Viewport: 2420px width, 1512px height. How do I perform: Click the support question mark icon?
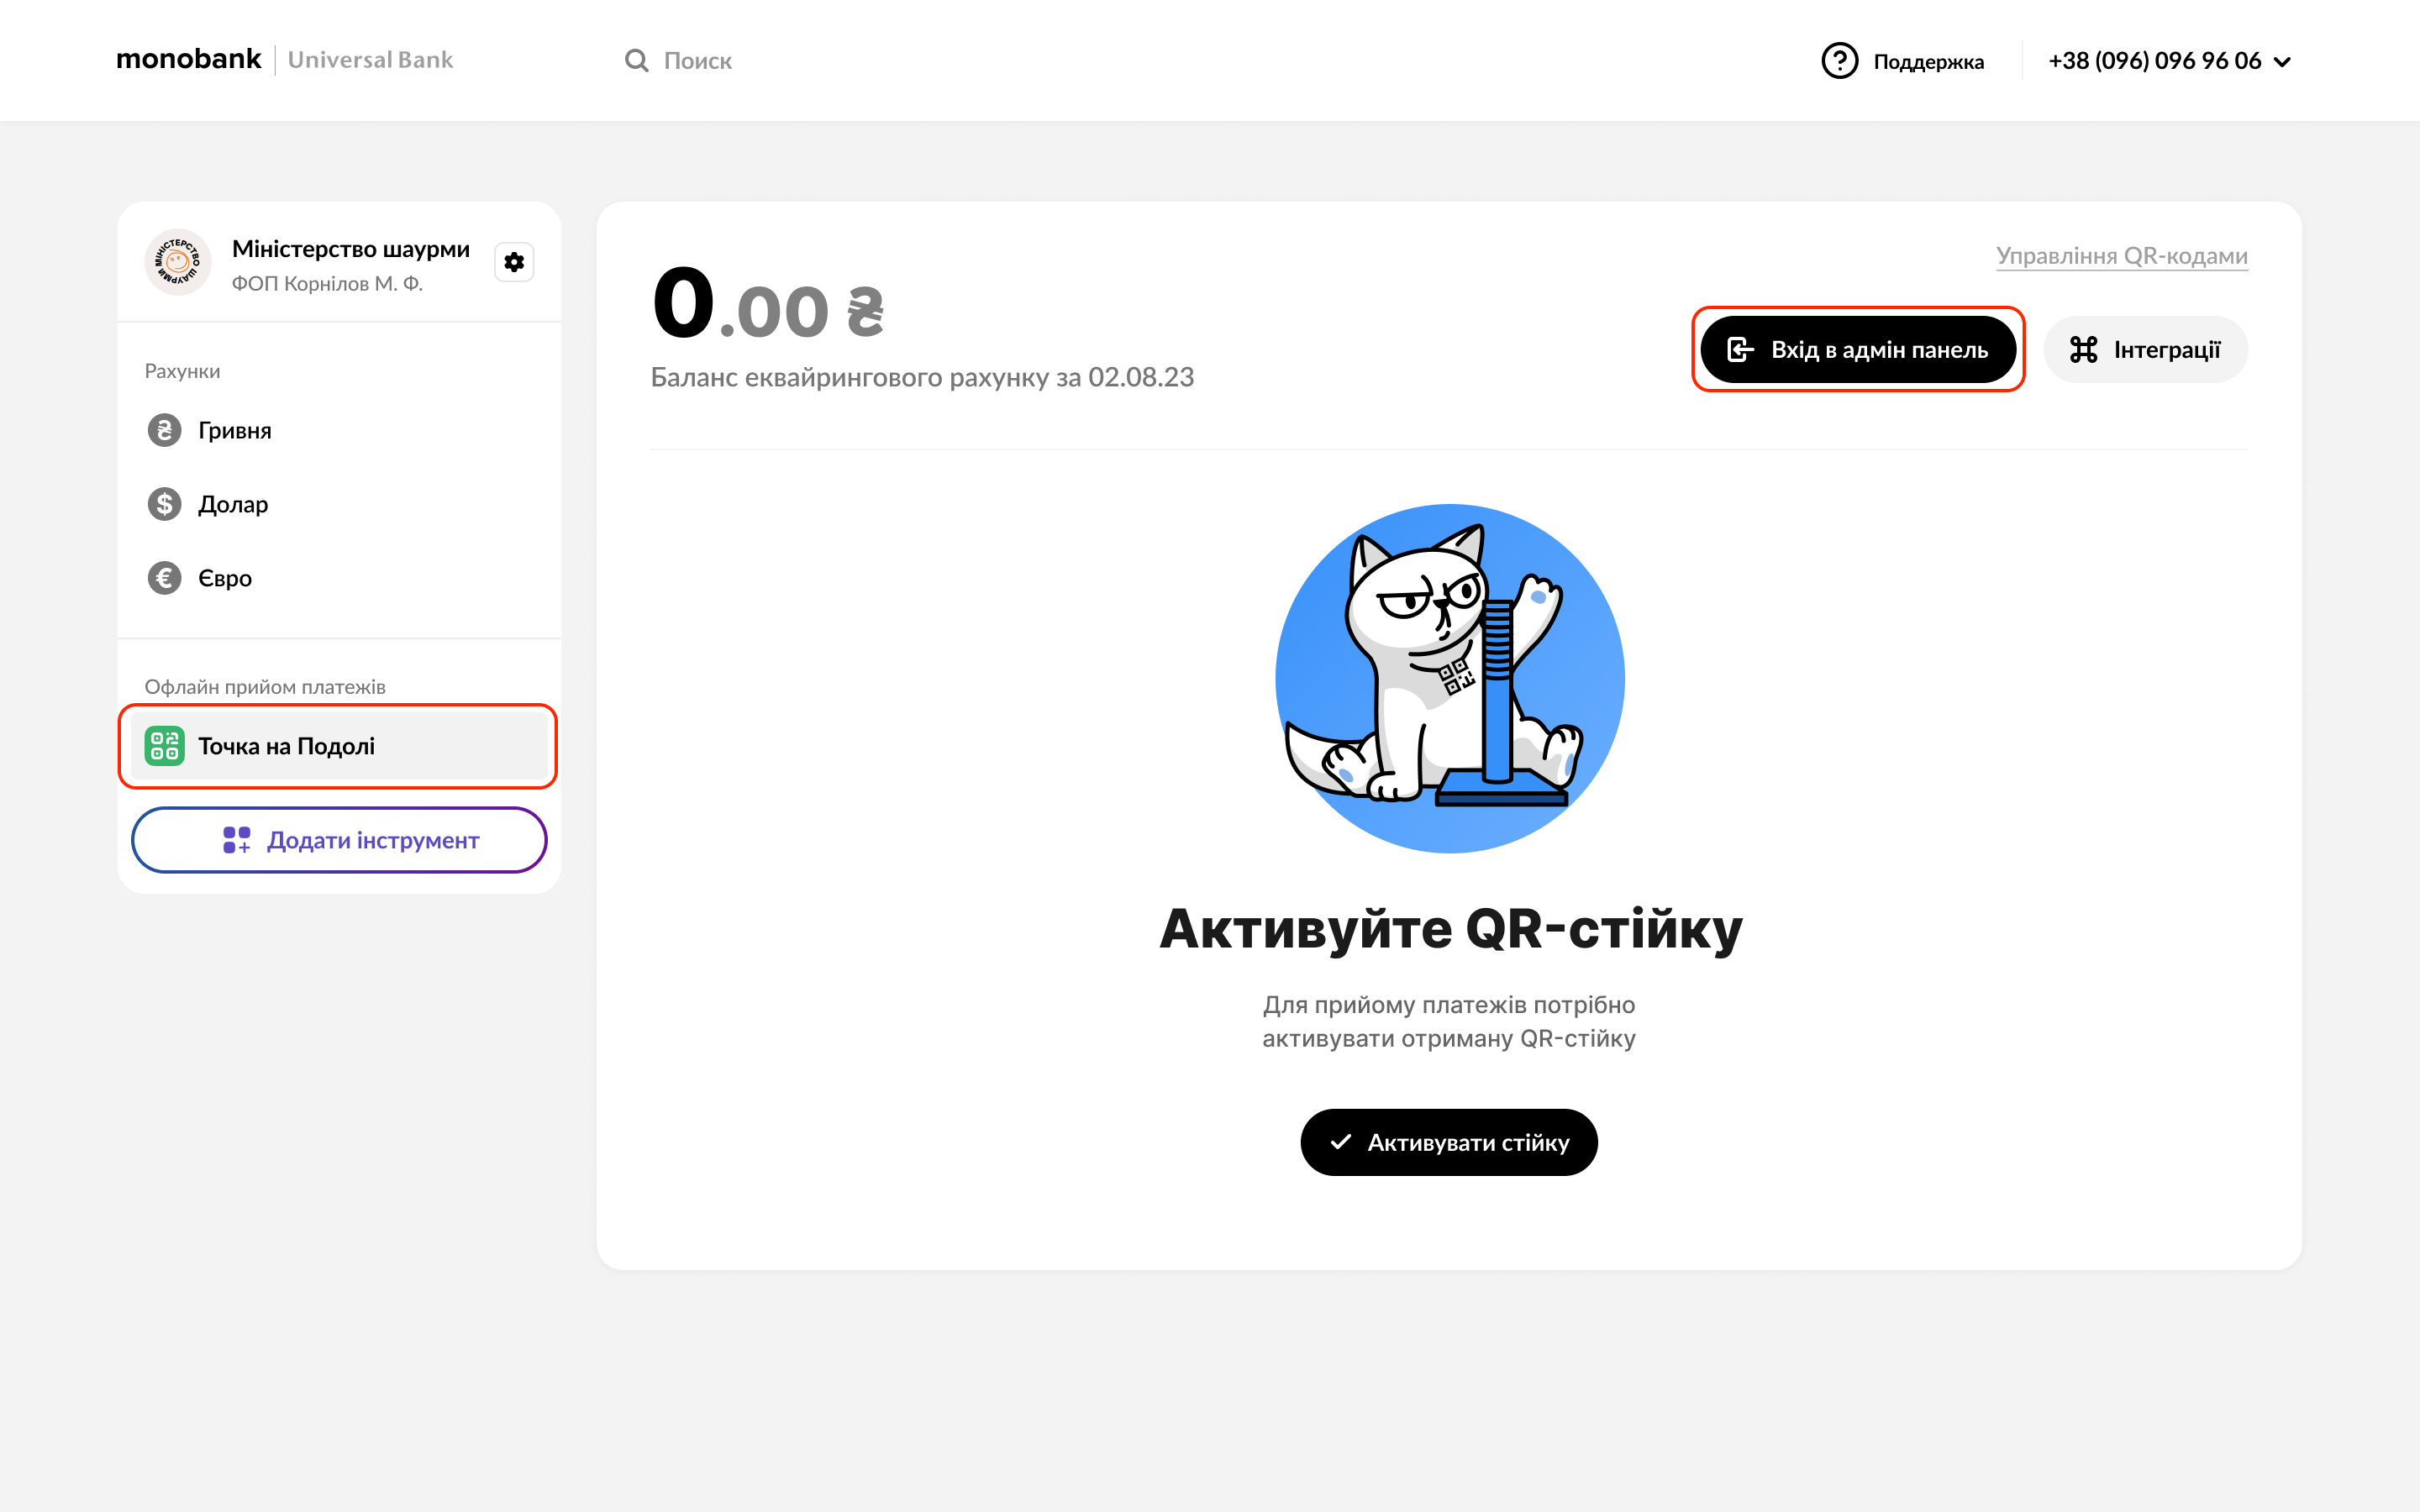[x=1839, y=61]
